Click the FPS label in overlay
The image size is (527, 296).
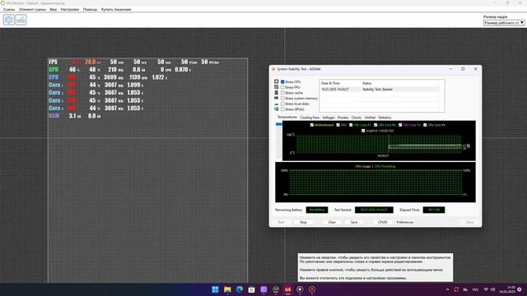(x=53, y=62)
